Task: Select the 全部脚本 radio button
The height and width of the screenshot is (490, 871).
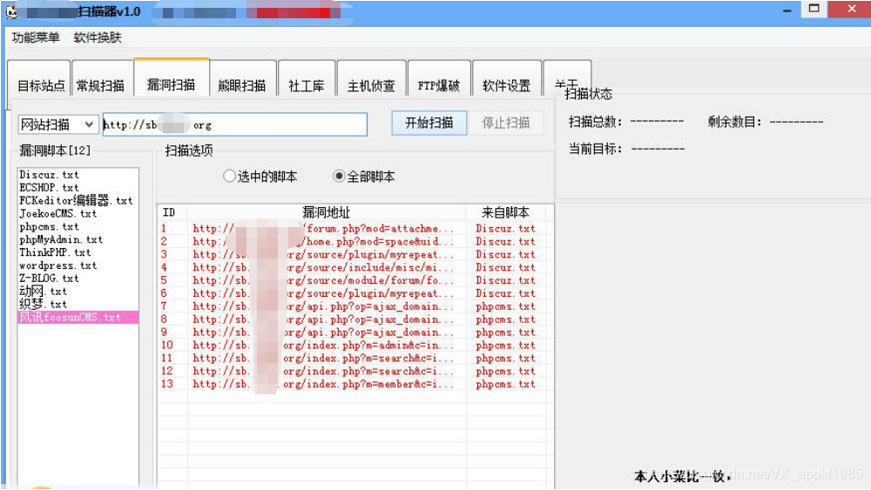Action: click(364, 177)
